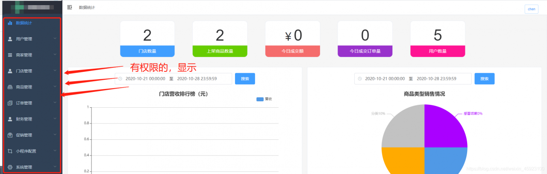Click gray pie slice 分类10%

coord(404,127)
